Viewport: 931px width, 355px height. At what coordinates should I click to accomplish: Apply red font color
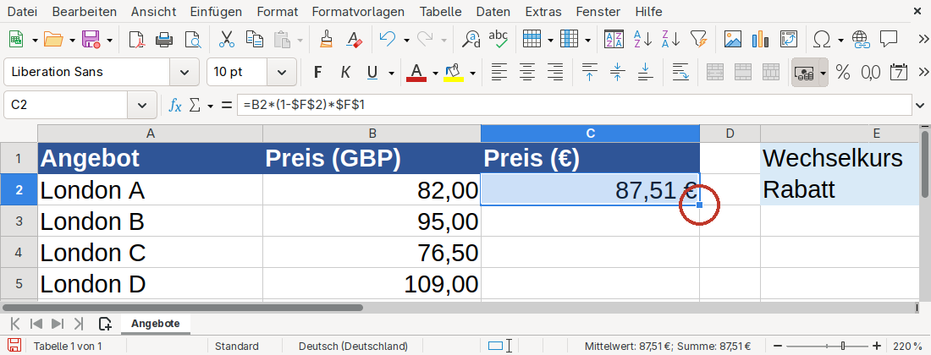click(x=416, y=73)
